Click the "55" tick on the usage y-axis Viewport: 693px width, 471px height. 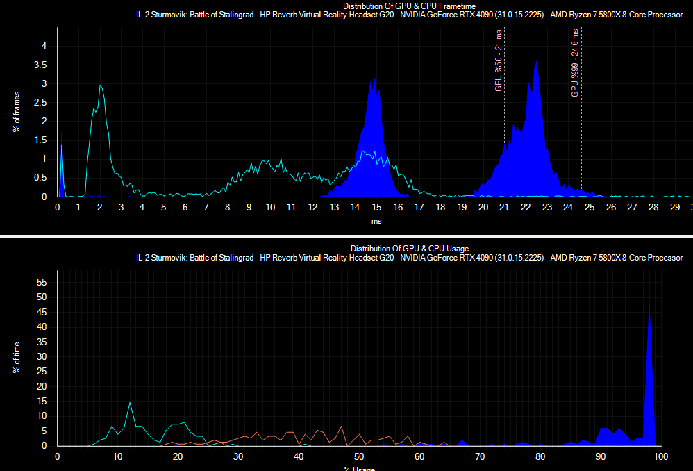tap(41, 283)
